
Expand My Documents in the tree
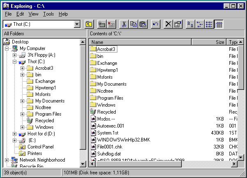point(23,101)
